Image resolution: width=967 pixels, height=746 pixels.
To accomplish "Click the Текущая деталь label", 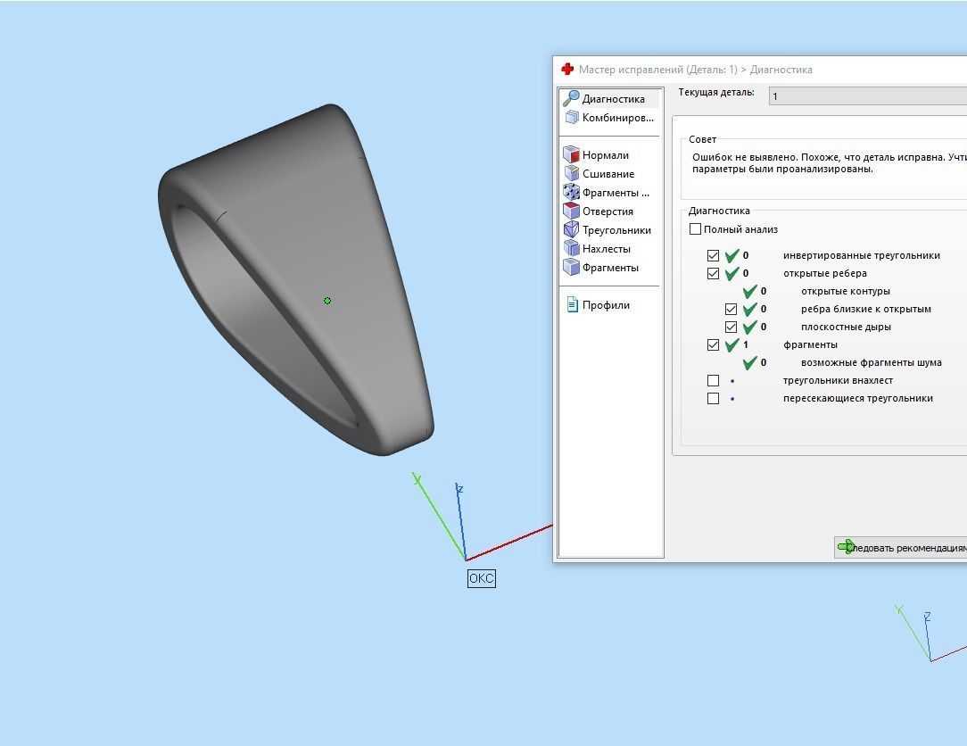I will (716, 93).
